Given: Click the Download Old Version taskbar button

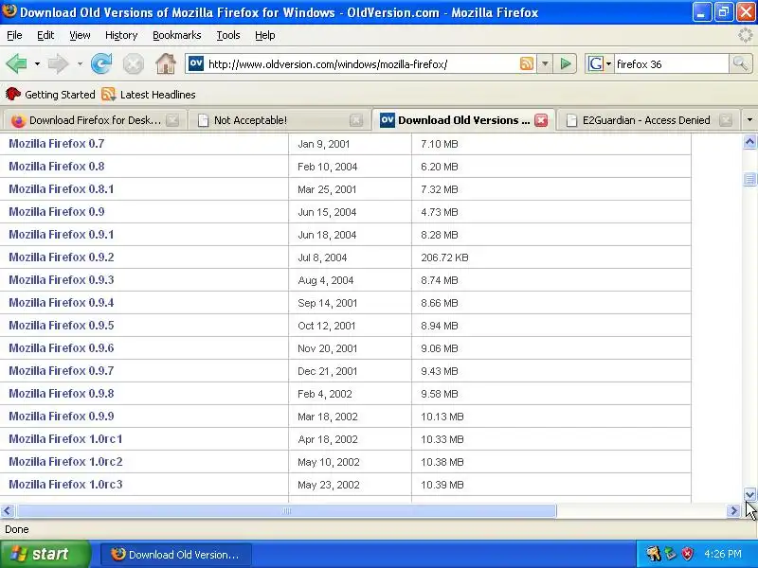Looking at the screenshot, I should tap(176, 554).
